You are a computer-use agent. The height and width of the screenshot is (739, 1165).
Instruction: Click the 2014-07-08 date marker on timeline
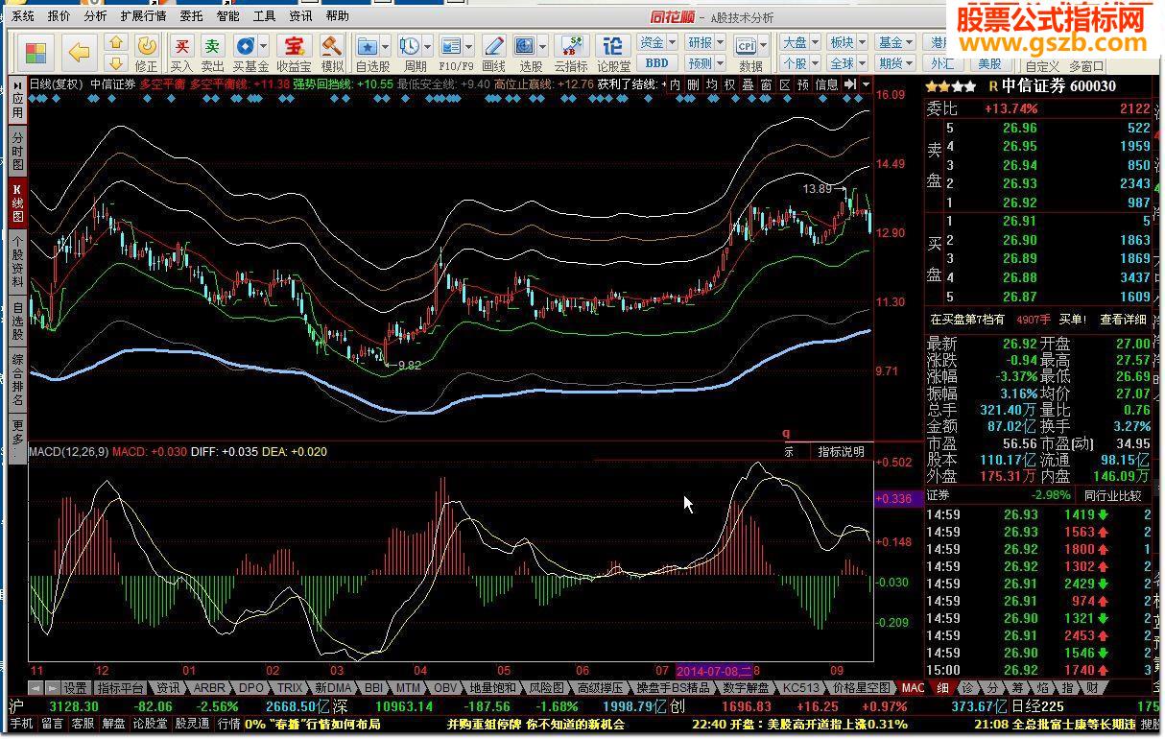point(716,670)
